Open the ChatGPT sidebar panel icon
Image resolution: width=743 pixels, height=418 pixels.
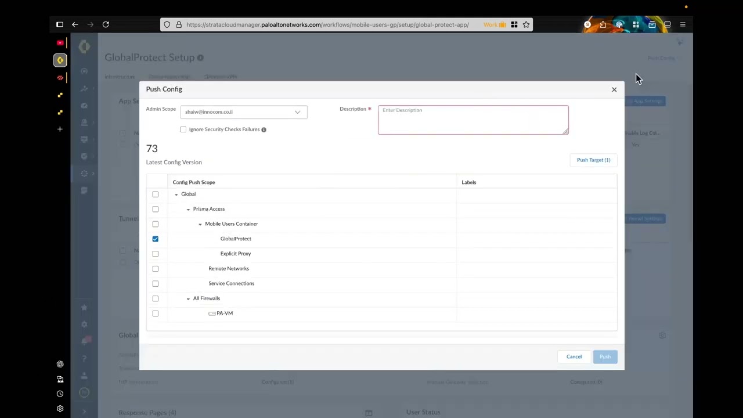point(60,364)
